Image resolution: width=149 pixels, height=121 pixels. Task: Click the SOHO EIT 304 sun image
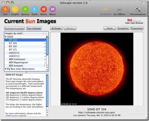pos(97,69)
